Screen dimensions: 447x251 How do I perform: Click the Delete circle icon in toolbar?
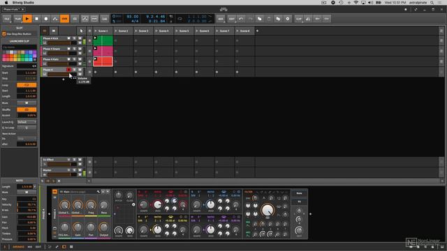click(x=288, y=19)
